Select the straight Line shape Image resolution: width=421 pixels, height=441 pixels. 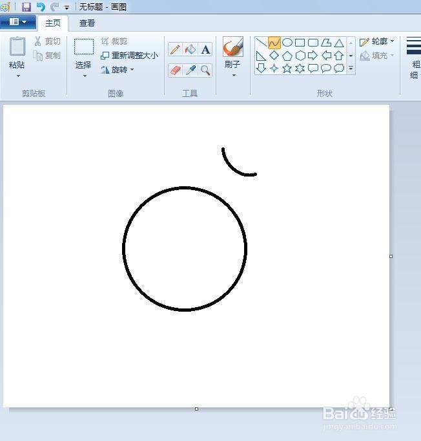click(262, 43)
